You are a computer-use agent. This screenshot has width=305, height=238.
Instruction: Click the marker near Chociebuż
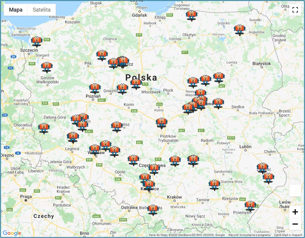(44, 128)
